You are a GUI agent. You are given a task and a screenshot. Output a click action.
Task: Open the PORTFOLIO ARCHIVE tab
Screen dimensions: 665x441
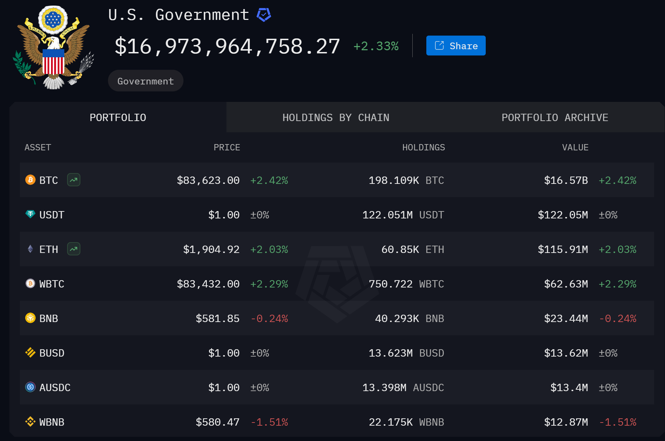click(555, 118)
